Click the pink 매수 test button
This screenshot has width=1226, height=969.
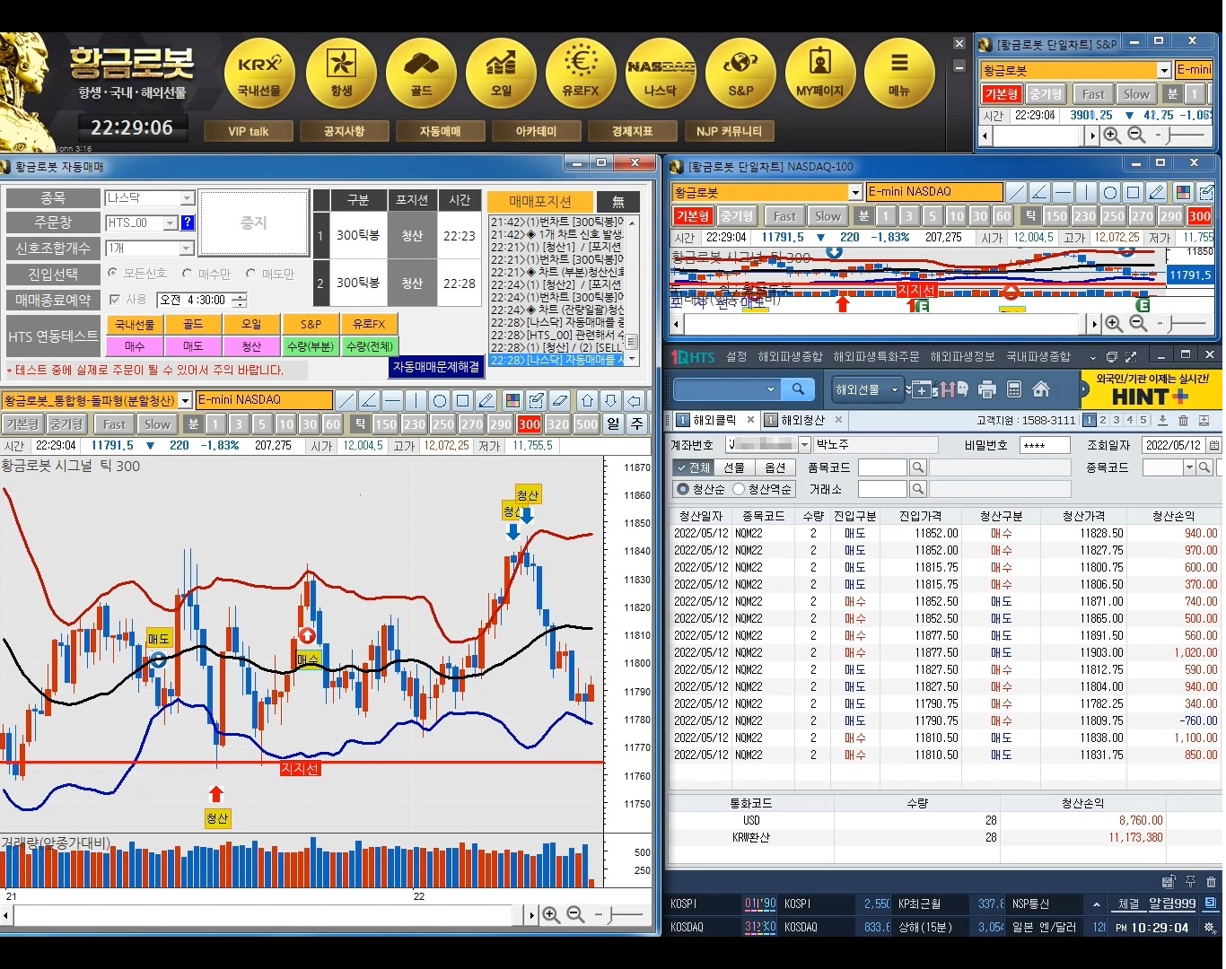(135, 346)
